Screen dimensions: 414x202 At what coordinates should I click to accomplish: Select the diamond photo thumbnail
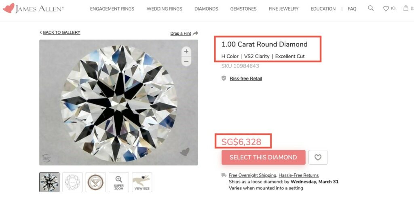49,182
